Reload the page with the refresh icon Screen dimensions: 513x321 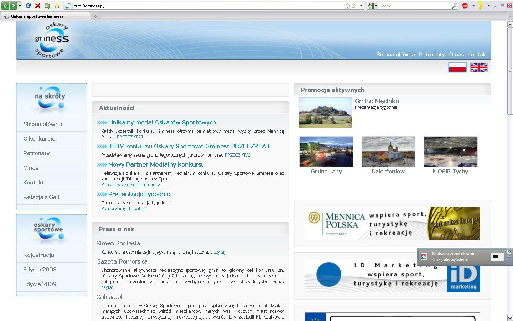[28, 6]
